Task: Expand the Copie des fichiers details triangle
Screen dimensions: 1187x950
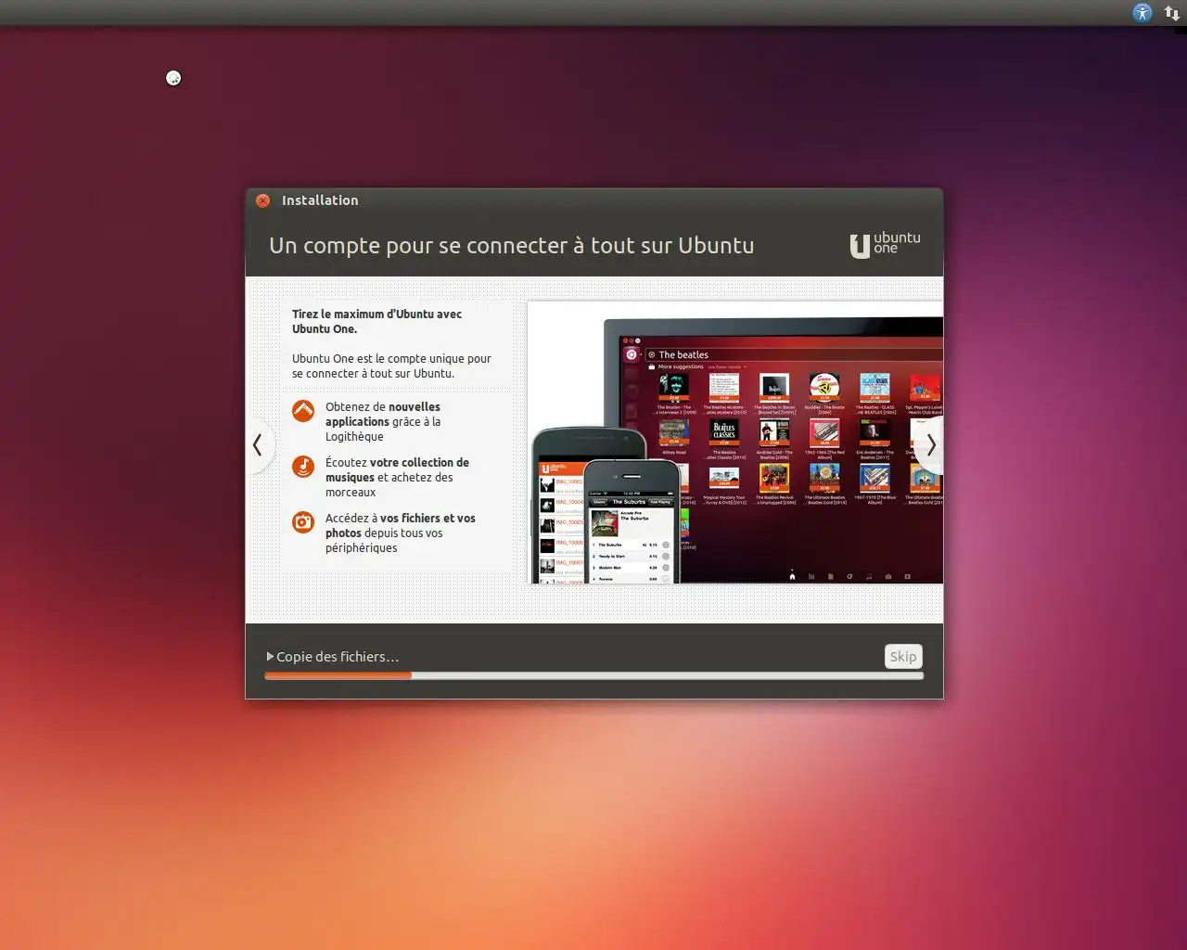Action: point(270,657)
